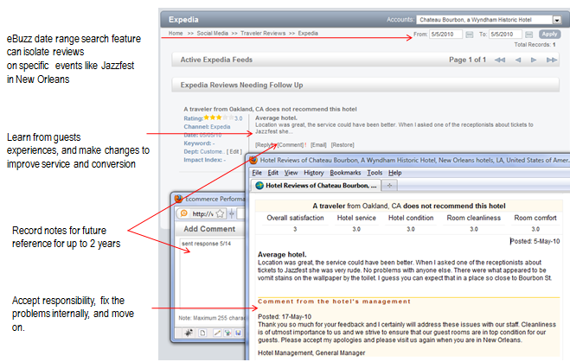
Task: Click the globe favicon on Hotel Reviews tab
Action: 259,186
